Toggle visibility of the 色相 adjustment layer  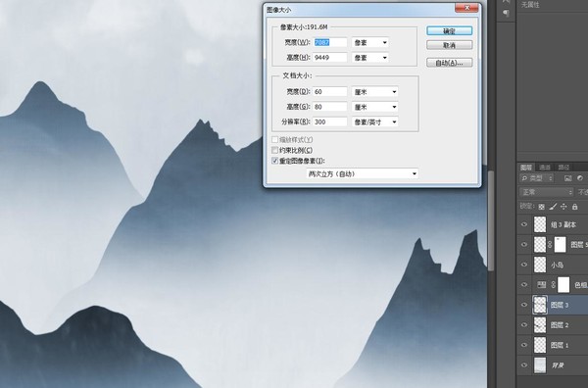point(524,285)
